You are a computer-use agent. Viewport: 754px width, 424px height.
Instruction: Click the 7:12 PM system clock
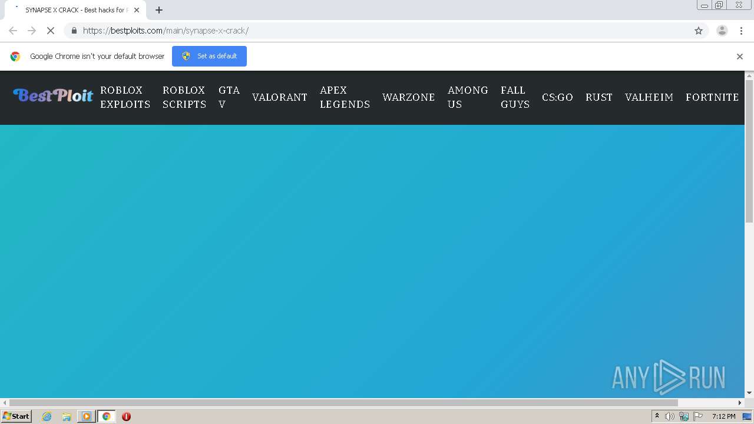tap(724, 416)
